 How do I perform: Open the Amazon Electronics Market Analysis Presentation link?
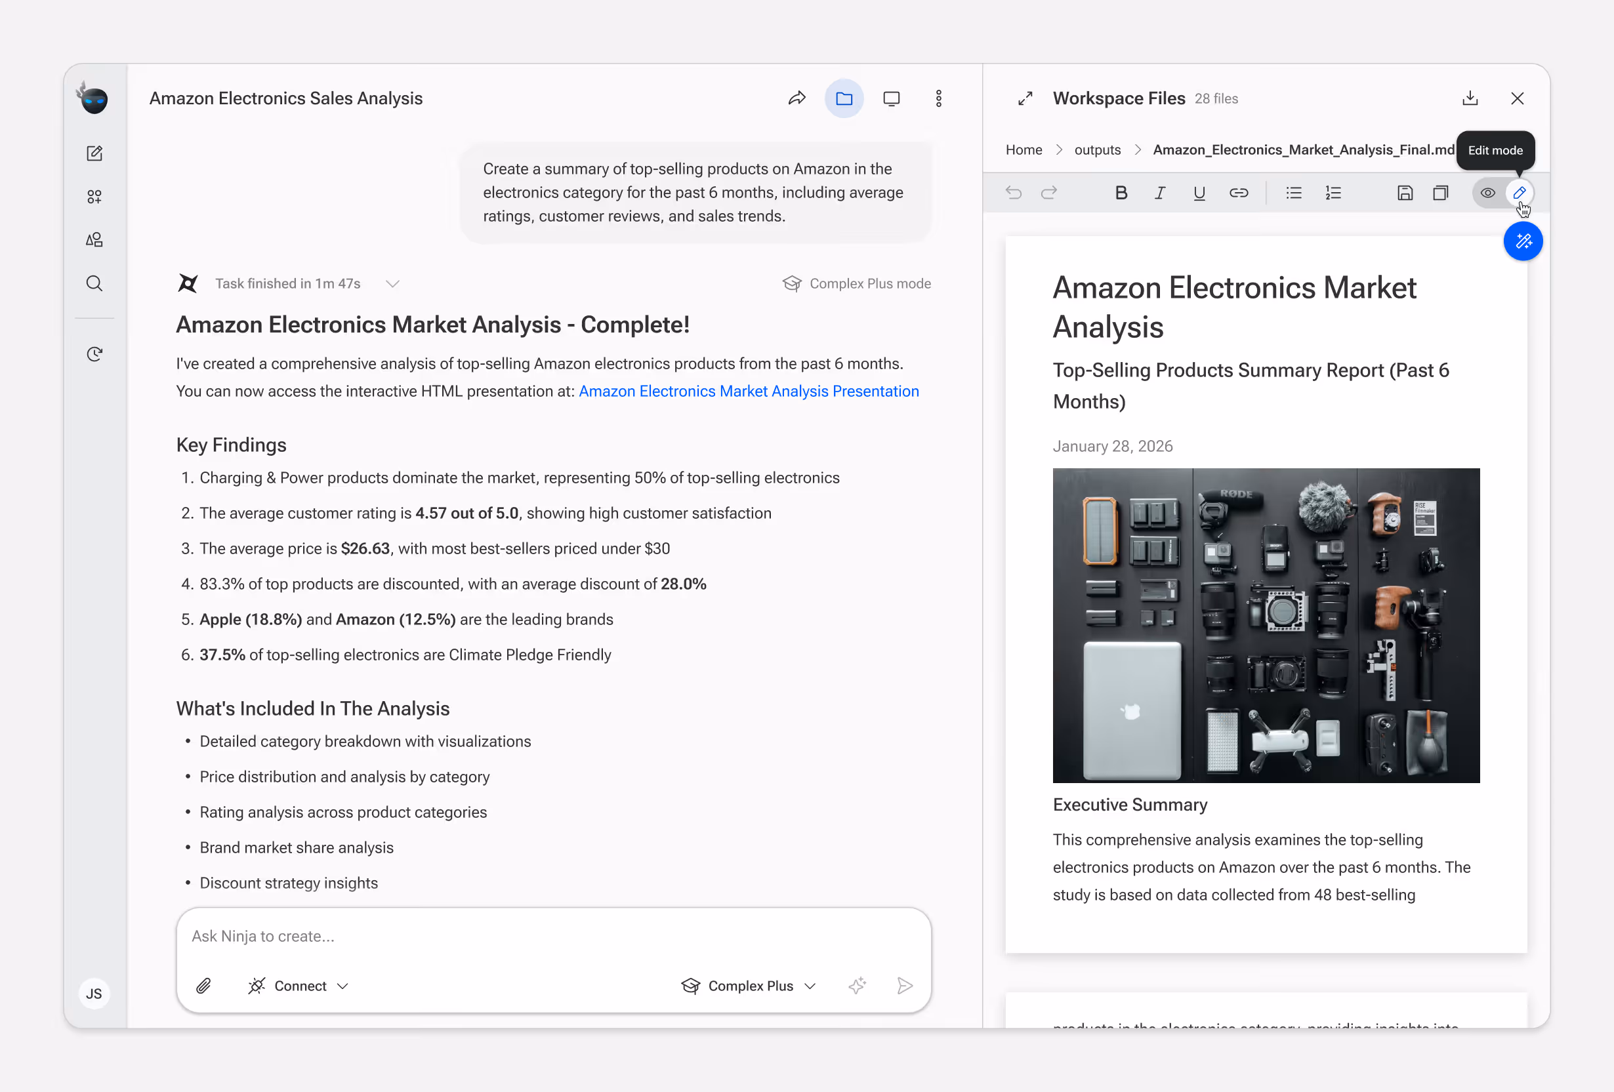pos(748,392)
